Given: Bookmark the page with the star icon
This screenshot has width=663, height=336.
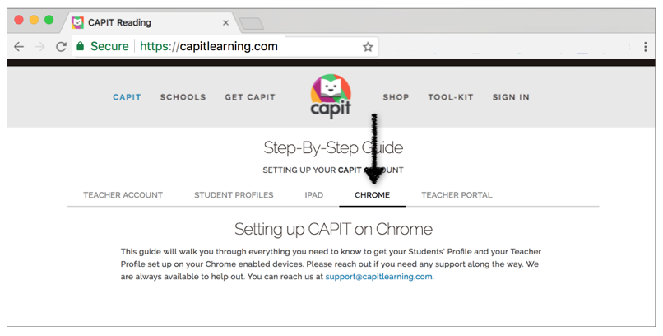Looking at the screenshot, I should [x=368, y=47].
